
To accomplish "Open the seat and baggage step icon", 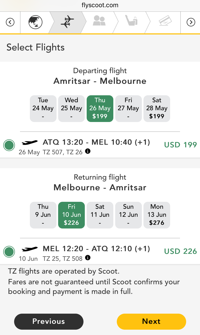I will [x=131, y=21].
